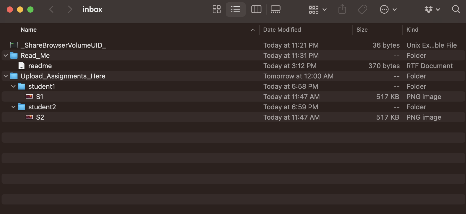Select the readme RTF document icon
This screenshot has height=214, width=466.
[x=22, y=66]
